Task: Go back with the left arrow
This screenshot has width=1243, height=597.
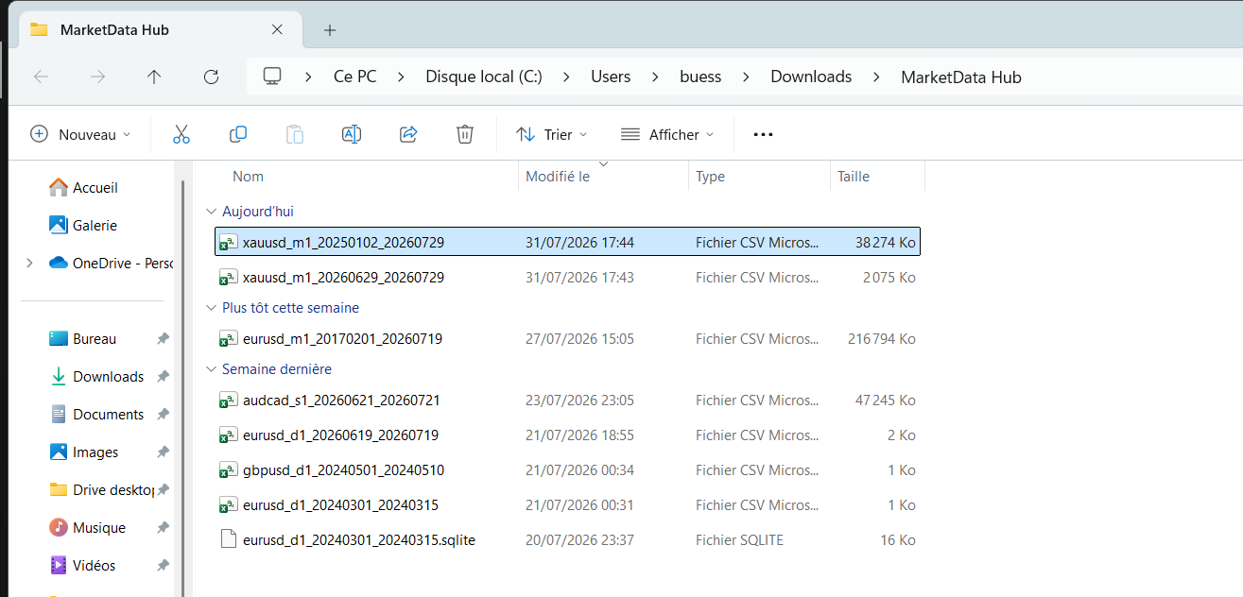Action: click(41, 77)
